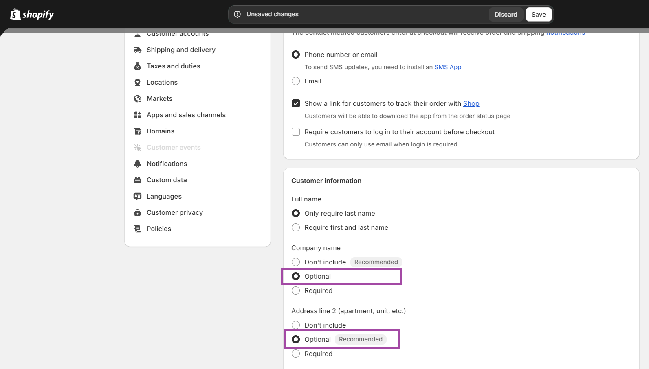Click the Address line 2 label text
Image resolution: width=649 pixels, height=369 pixels.
[348, 311]
